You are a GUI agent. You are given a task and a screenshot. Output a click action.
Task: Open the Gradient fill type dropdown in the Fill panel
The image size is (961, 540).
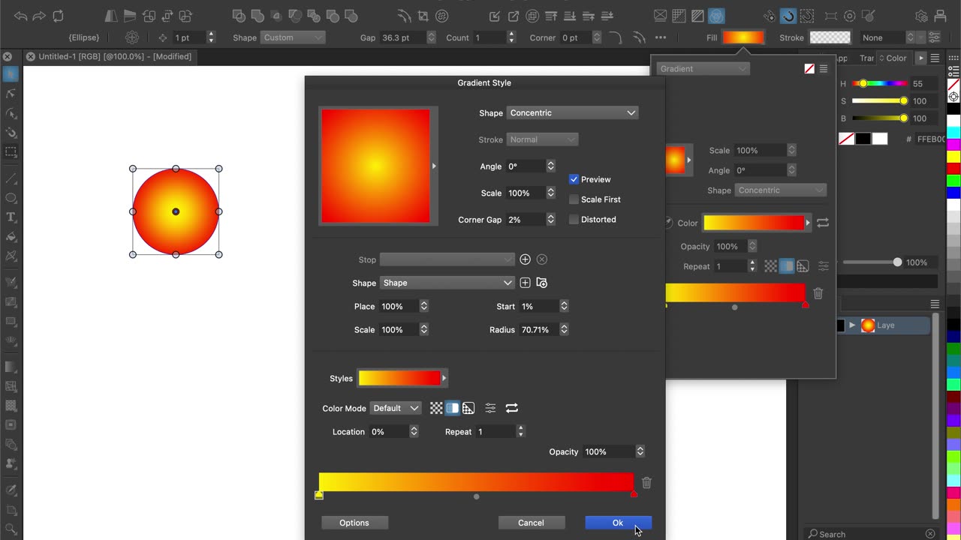pyautogui.click(x=703, y=69)
